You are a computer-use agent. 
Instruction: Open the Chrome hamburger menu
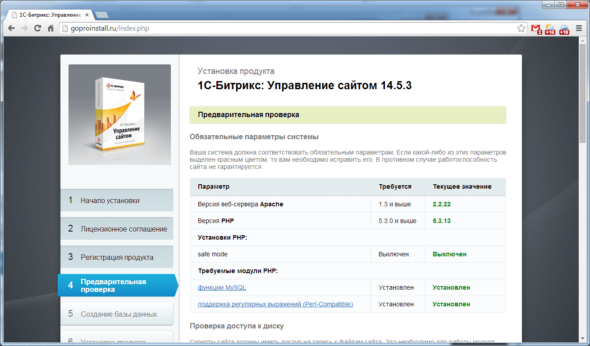(x=579, y=28)
